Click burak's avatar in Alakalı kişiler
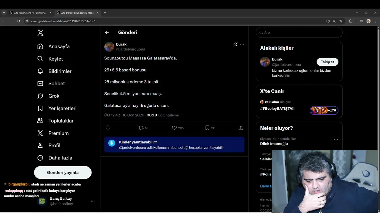This screenshot has width=380, height=213. coord(265,62)
